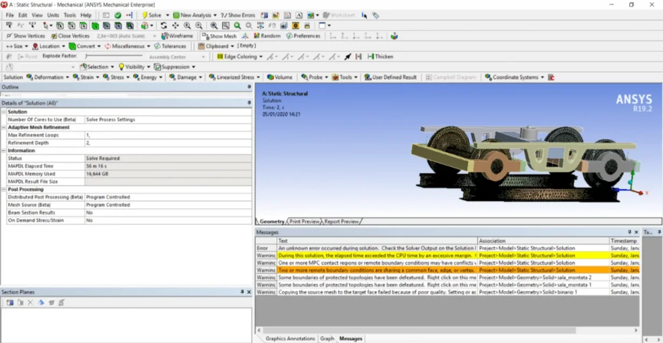Open the Stress results dropdown

(x=128, y=77)
